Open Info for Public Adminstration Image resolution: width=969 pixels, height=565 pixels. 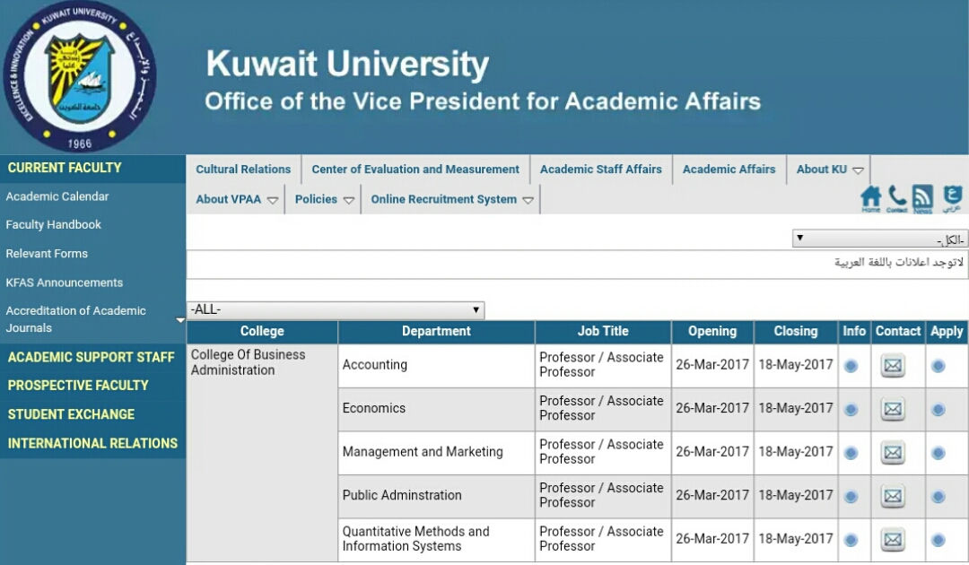tap(851, 497)
